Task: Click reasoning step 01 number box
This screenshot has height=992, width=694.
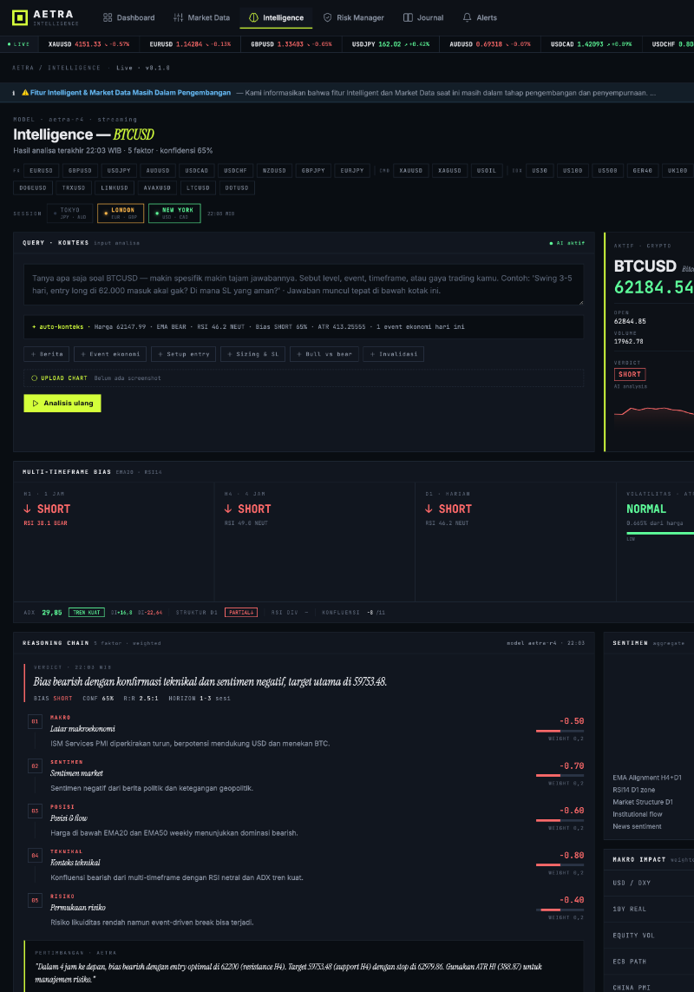Action: (35, 722)
